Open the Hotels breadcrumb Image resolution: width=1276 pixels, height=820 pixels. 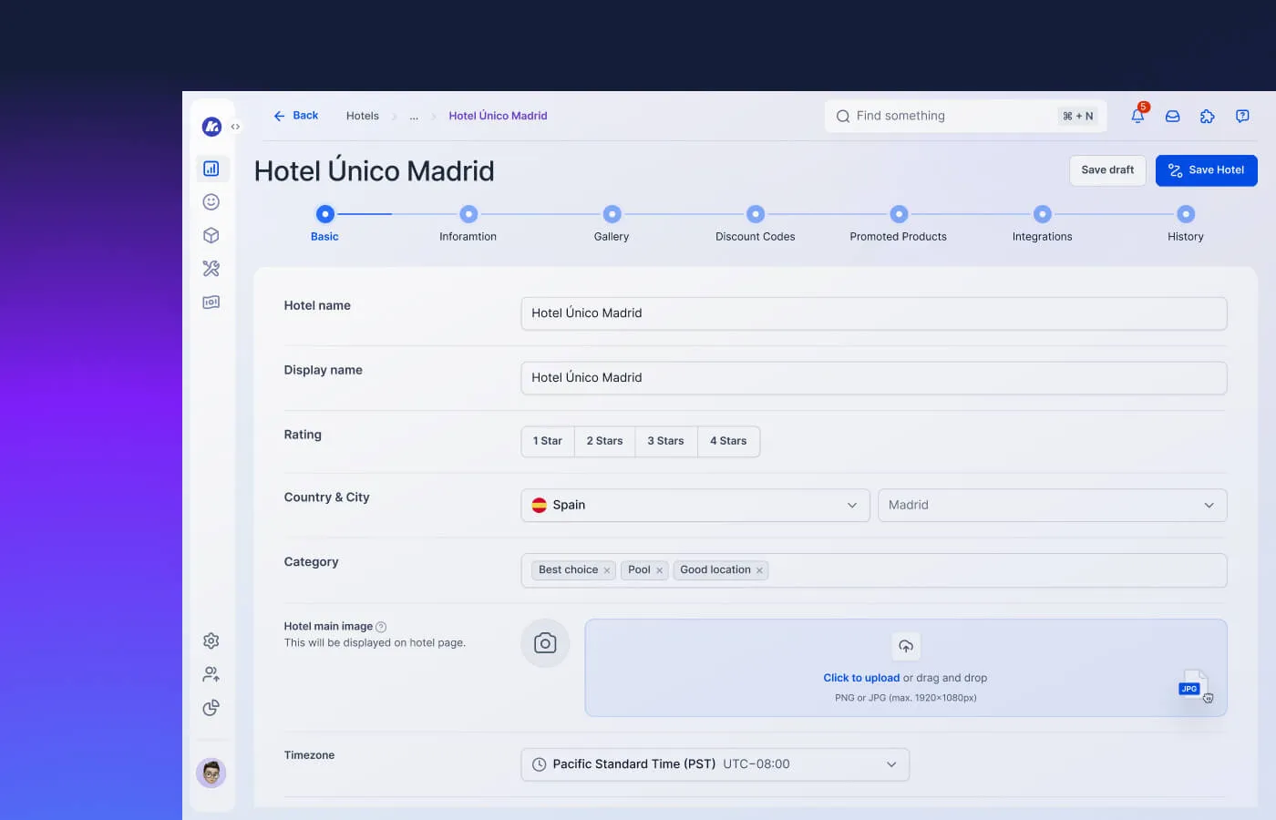click(363, 116)
